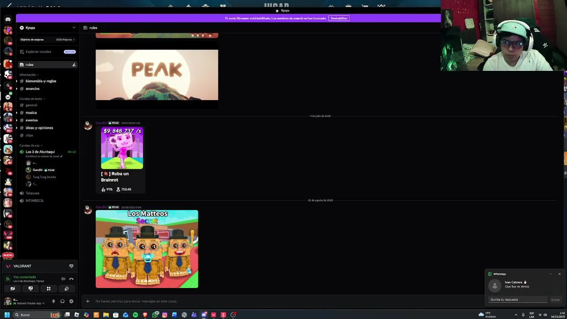
Task: Open Spotify from taskbar
Action: [135, 315]
